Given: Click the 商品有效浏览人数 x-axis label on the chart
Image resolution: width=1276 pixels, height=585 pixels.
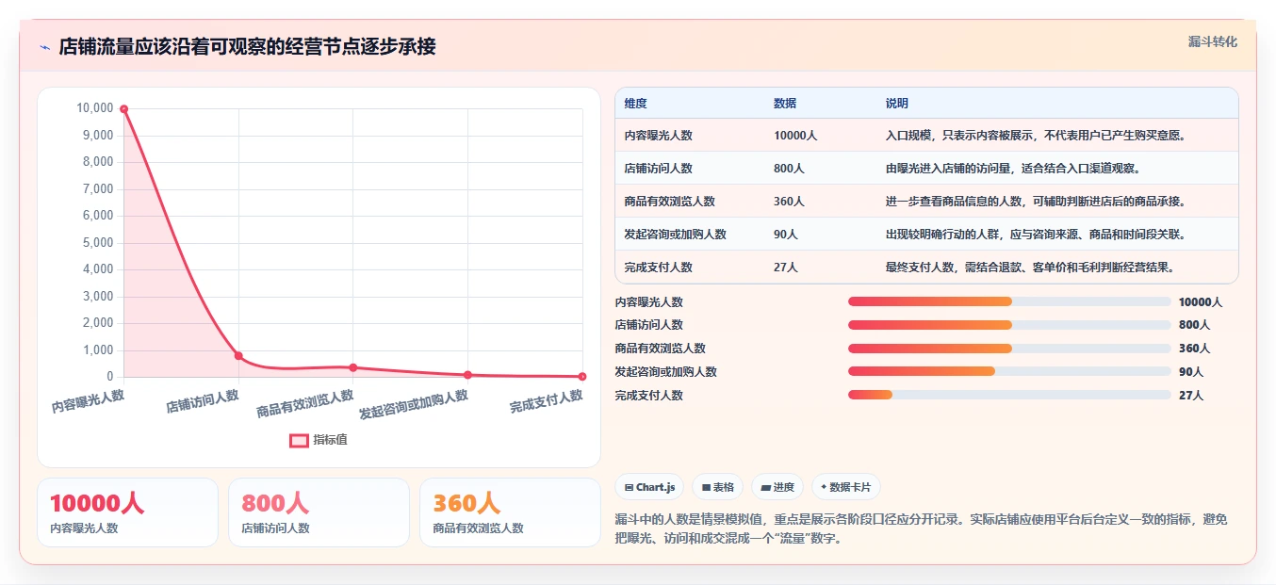Looking at the screenshot, I should 305,404.
